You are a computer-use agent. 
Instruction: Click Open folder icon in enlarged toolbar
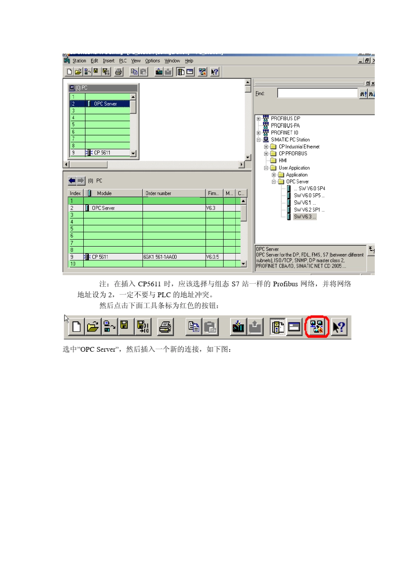point(93,326)
